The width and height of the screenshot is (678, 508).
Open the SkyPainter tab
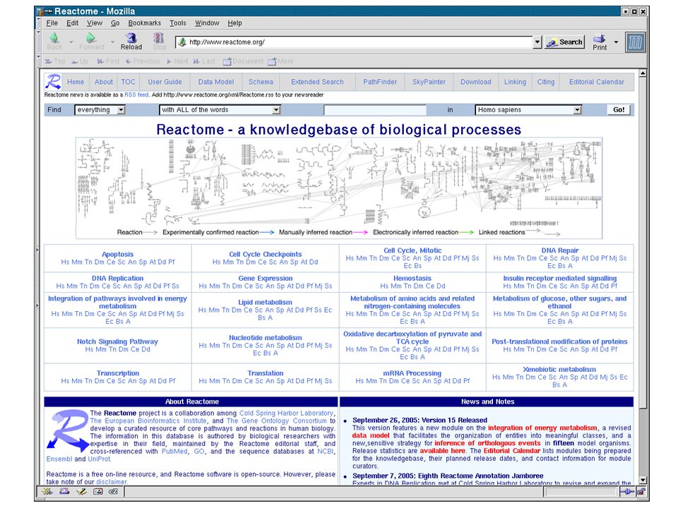pyautogui.click(x=429, y=82)
